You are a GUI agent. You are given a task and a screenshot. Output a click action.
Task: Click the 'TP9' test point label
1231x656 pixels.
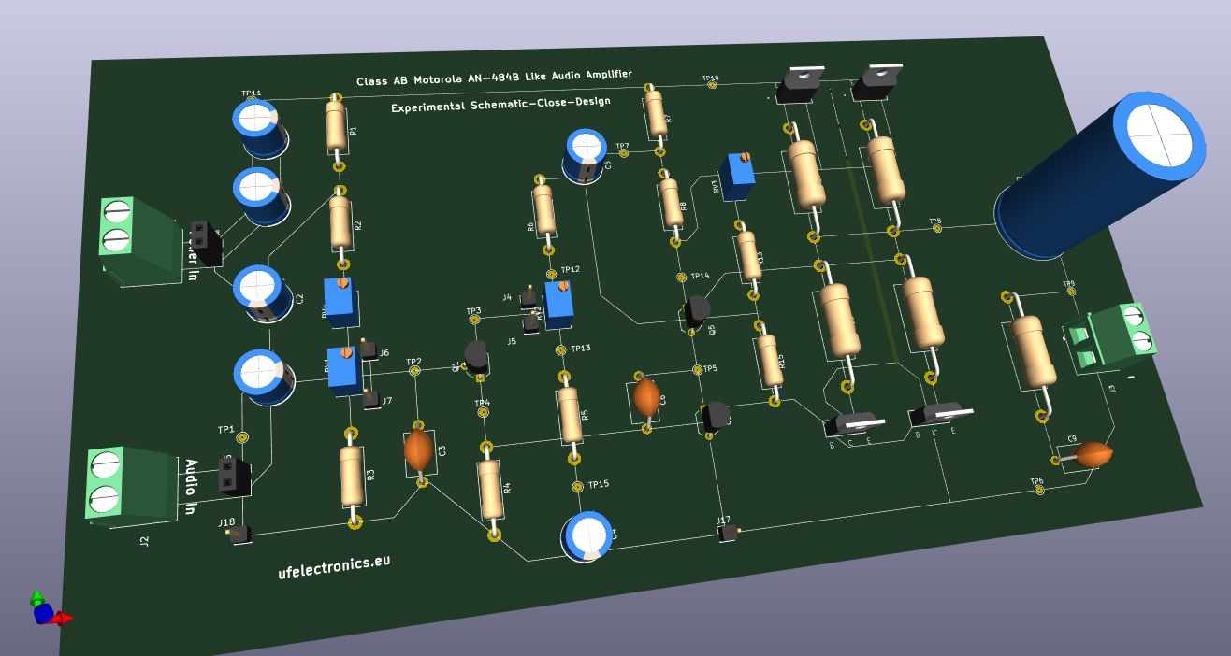(1068, 283)
